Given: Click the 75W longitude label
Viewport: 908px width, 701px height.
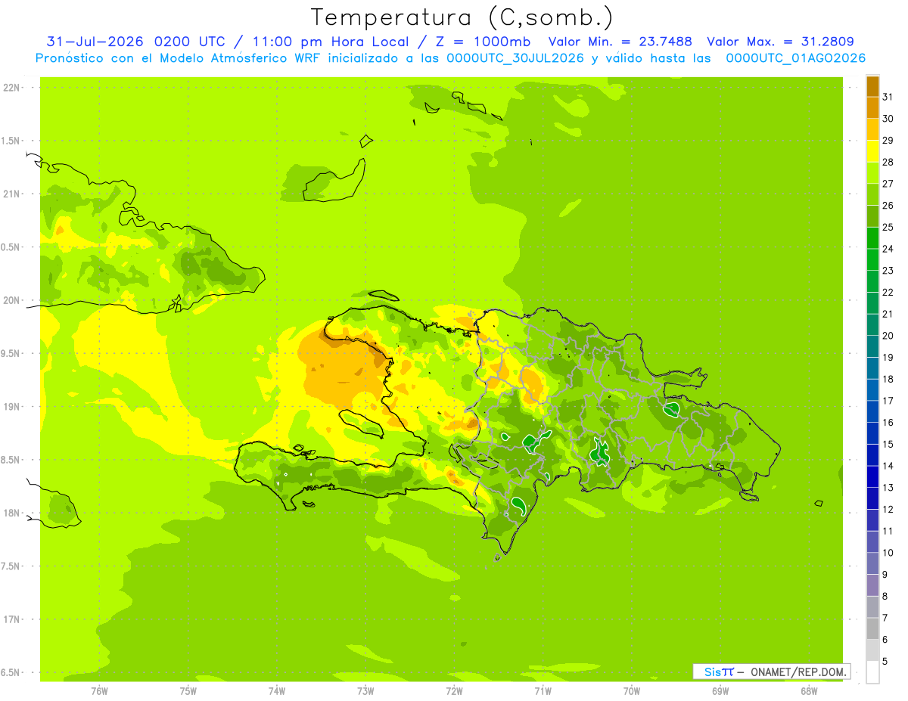Looking at the screenshot, I should (188, 690).
